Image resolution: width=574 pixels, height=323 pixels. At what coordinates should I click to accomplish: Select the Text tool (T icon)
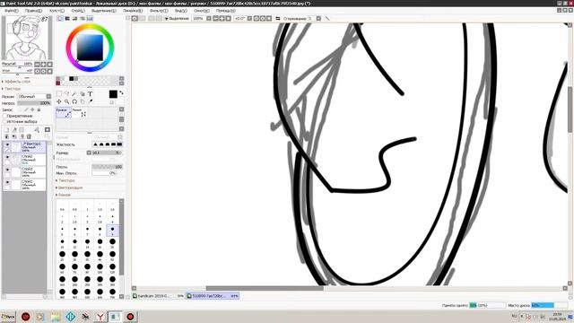tap(90, 93)
